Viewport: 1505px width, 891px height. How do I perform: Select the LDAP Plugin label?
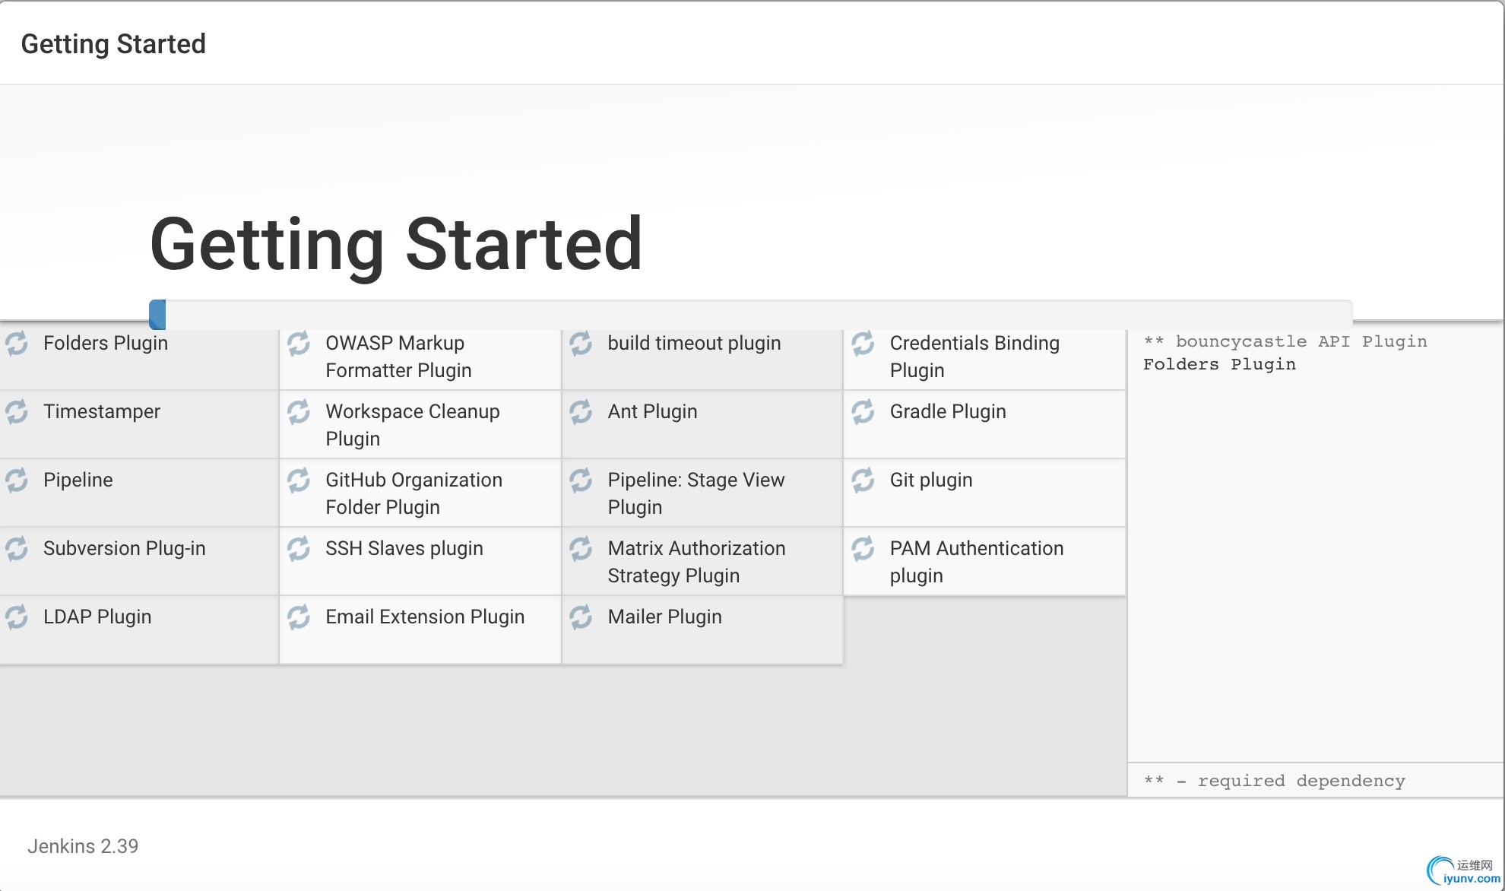coord(97,617)
